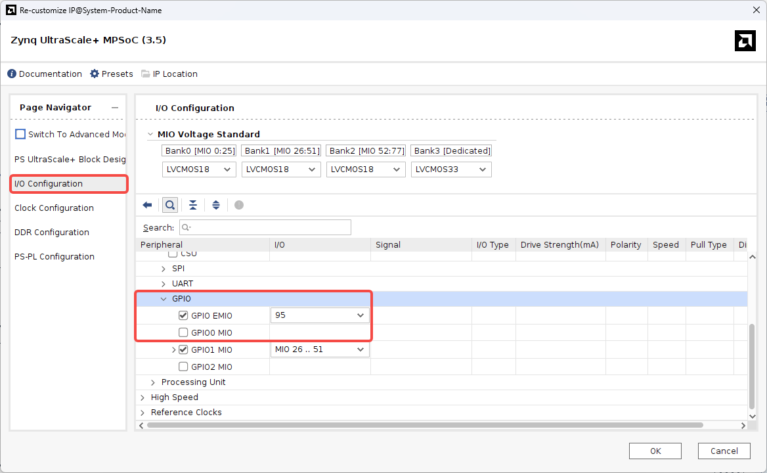767x473 pixels.
Task: Click the OK button
Action: (x=655, y=451)
